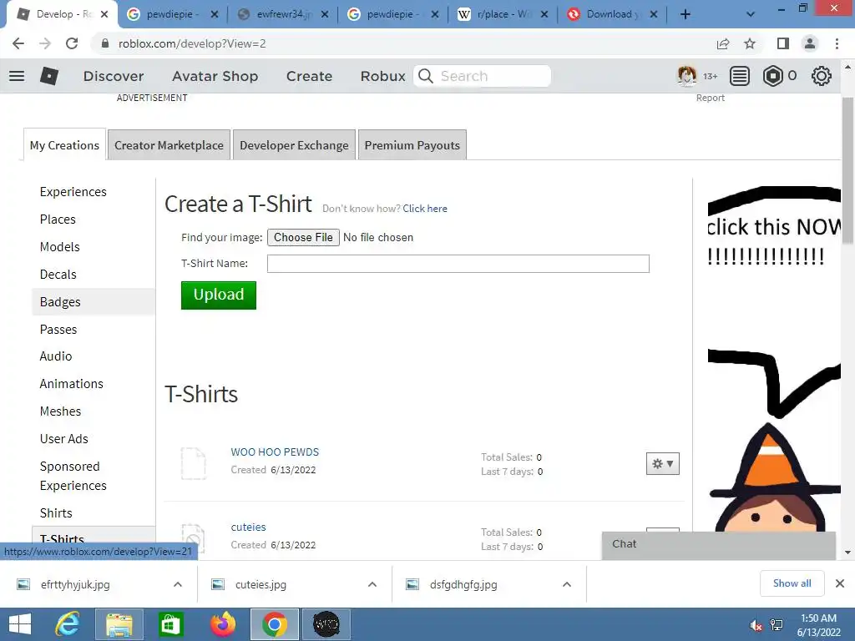The width and height of the screenshot is (855, 641).
Task: Click the green Upload button
Action: tap(219, 295)
